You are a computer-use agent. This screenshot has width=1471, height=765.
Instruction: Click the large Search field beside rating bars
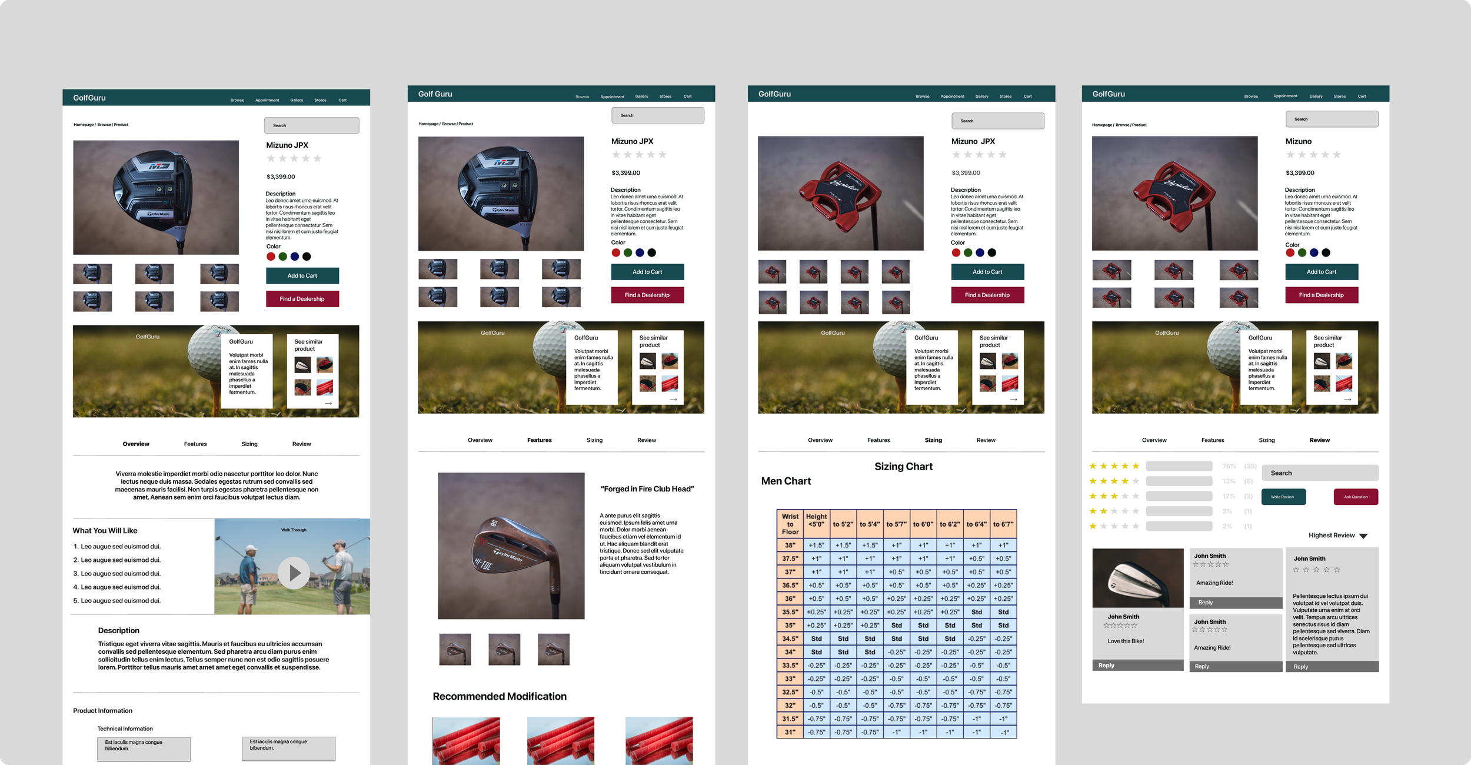point(1319,473)
